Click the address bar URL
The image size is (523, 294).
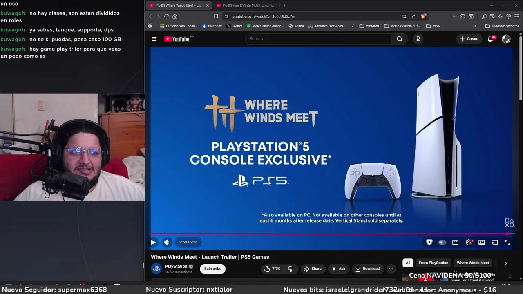coord(264,16)
